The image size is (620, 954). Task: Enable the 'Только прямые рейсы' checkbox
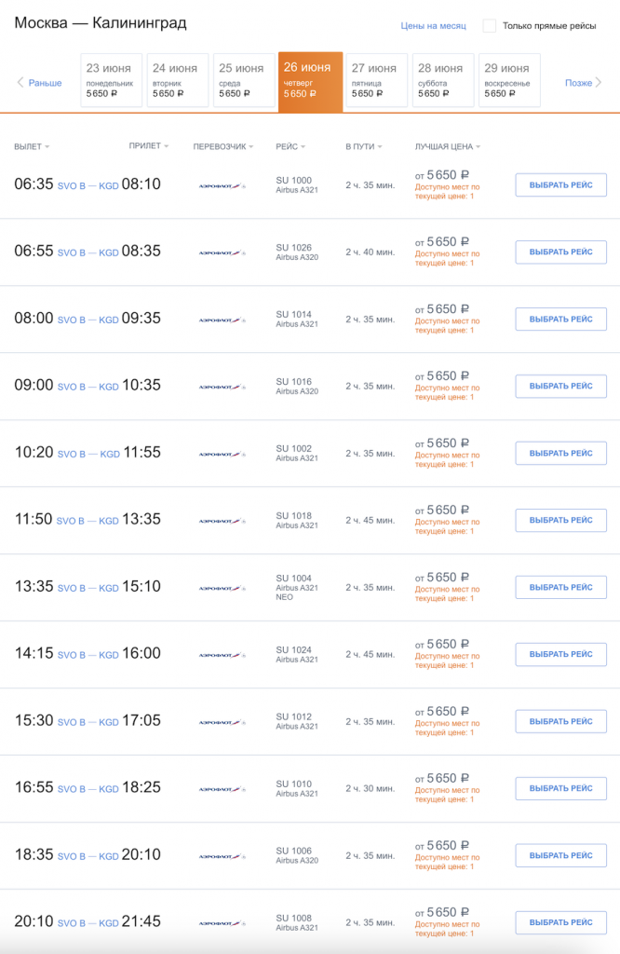click(490, 26)
